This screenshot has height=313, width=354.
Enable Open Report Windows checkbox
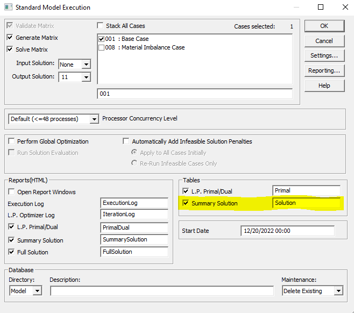[11, 192]
